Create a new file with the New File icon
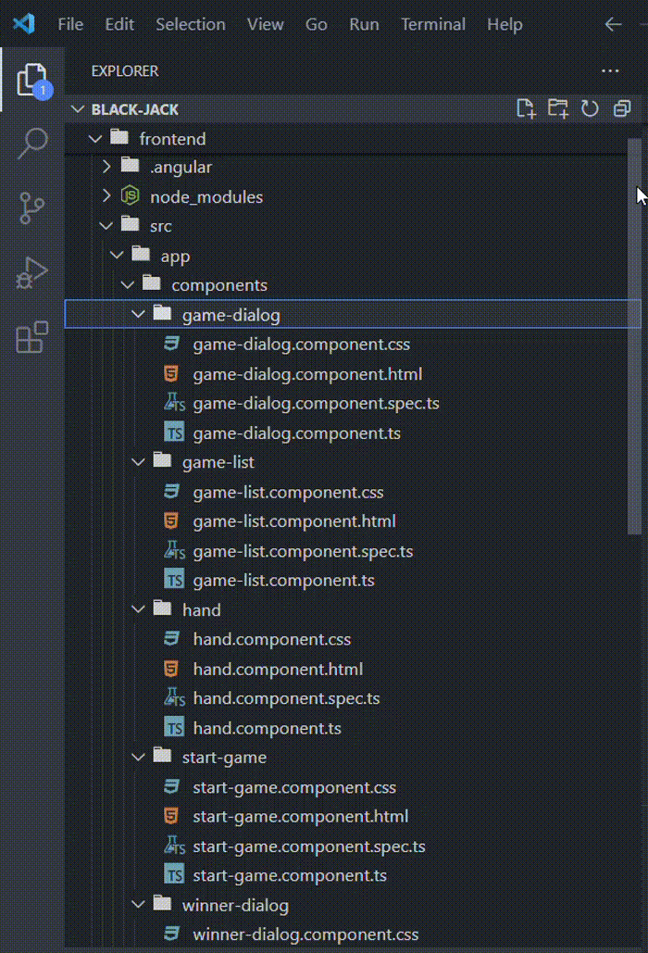The image size is (648, 953). pyautogui.click(x=526, y=108)
